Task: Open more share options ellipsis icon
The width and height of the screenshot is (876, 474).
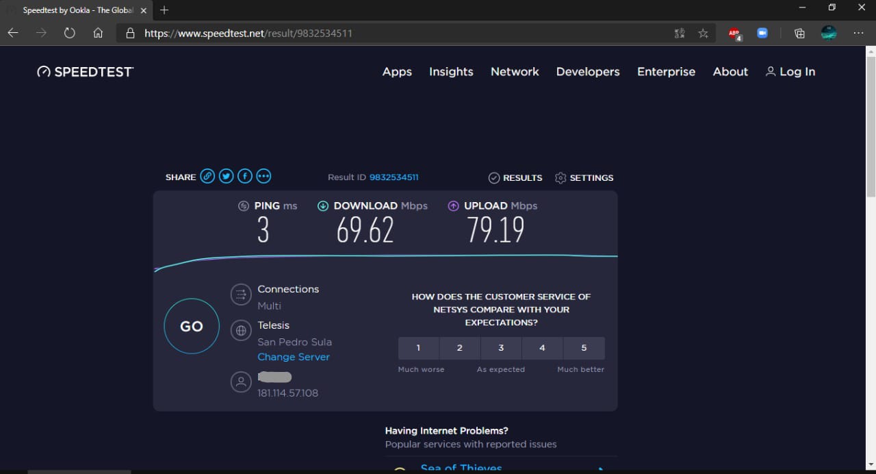Action: [263, 177]
